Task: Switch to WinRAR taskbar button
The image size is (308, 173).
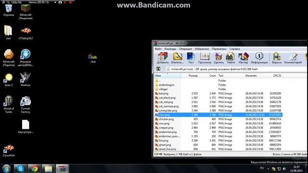Action: point(62,169)
